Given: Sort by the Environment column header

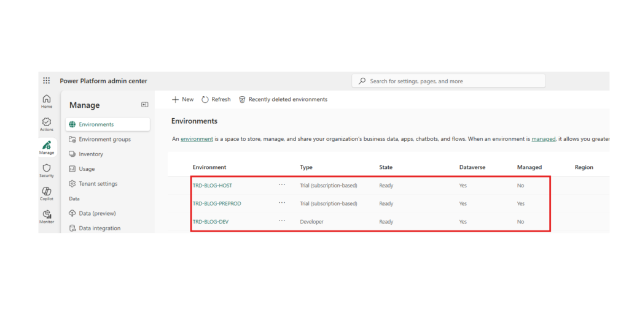Looking at the screenshot, I should coord(209,167).
